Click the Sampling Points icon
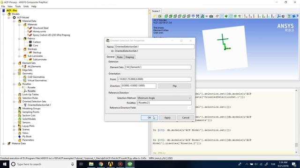Screen dimensions: 300x168 (20, 112)
